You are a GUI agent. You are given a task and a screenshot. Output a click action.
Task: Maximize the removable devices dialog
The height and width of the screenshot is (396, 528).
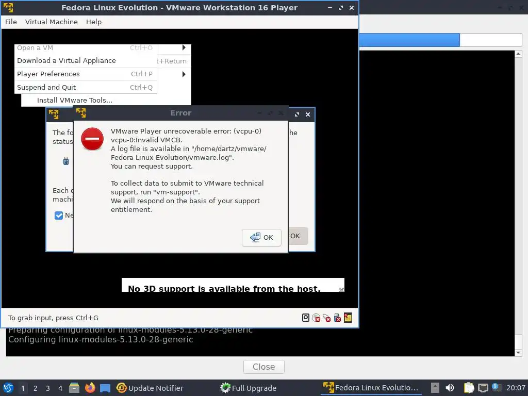pos(297,114)
